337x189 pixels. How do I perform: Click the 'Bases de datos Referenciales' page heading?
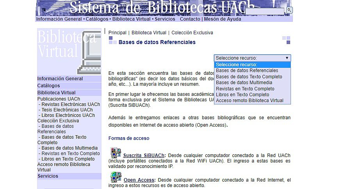click(157, 42)
